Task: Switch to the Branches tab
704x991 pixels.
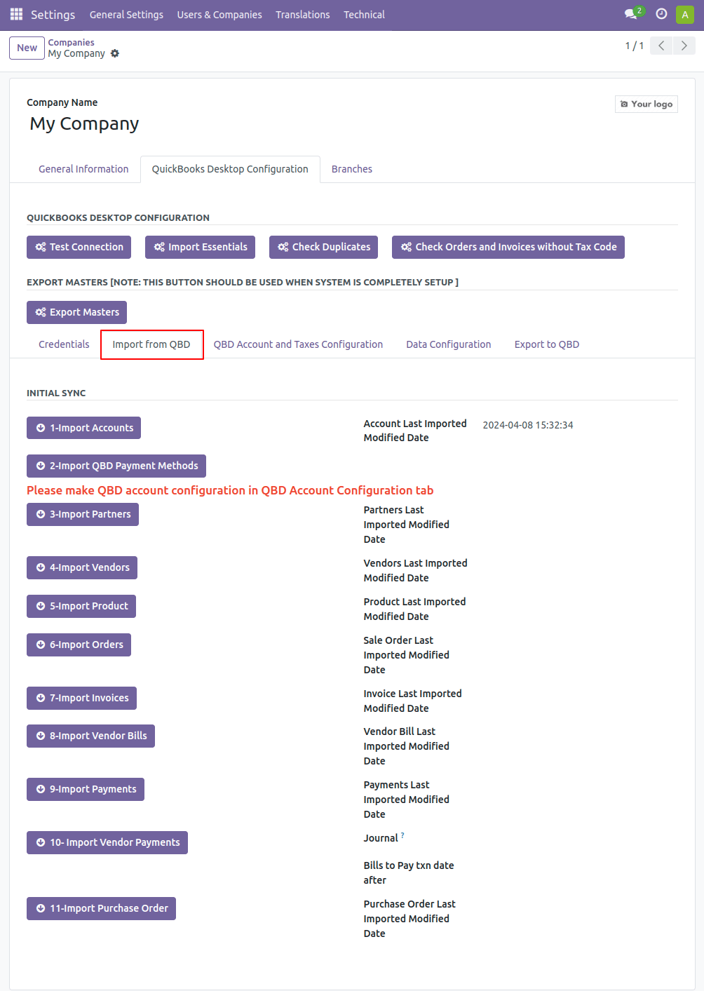Action: [x=351, y=169]
